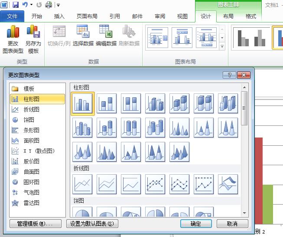Click chart layouts gallery down arrow
This screenshot has width=283, height=237.
point(222,38)
